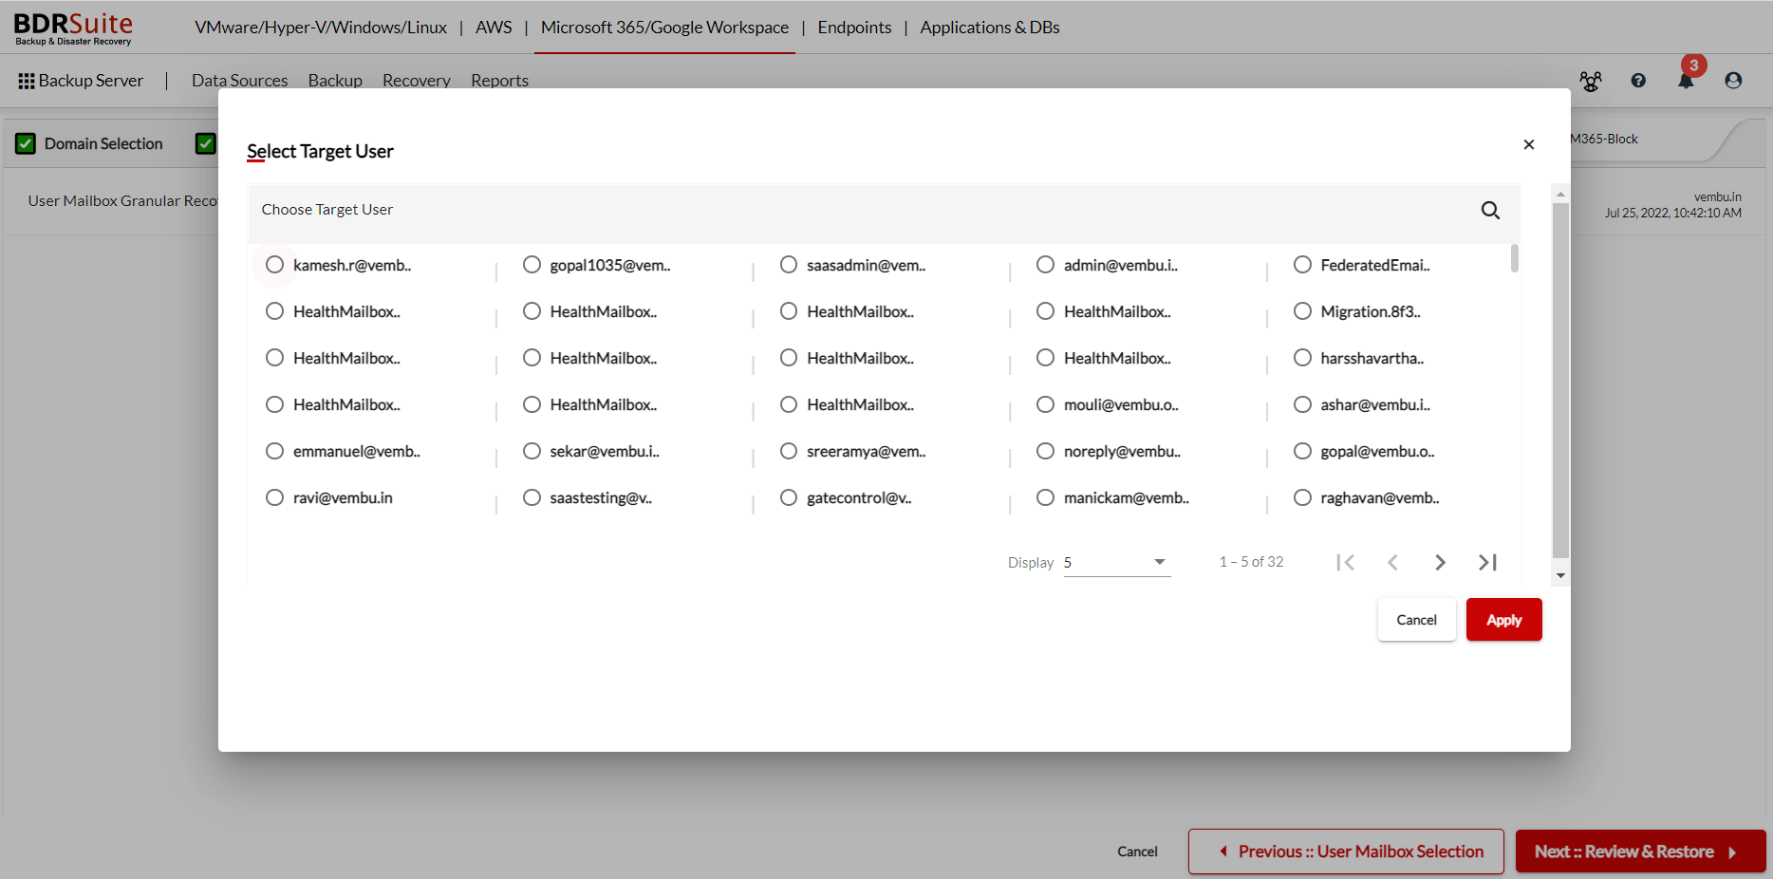Close the Select Target User dialog
The image size is (1773, 879).
click(x=1528, y=144)
